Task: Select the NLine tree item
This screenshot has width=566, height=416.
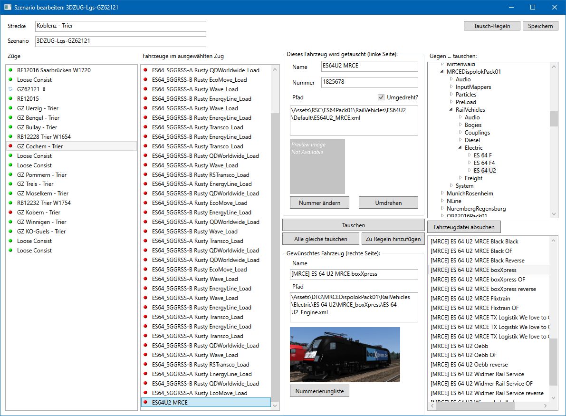Action: [454, 201]
